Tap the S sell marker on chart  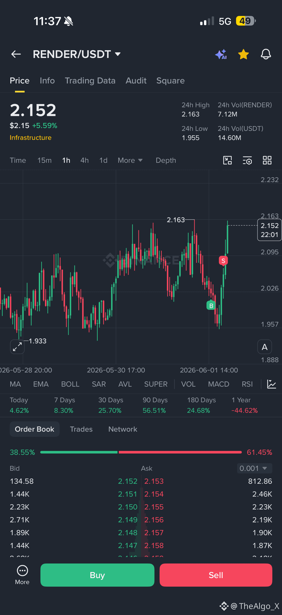(x=223, y=261)
